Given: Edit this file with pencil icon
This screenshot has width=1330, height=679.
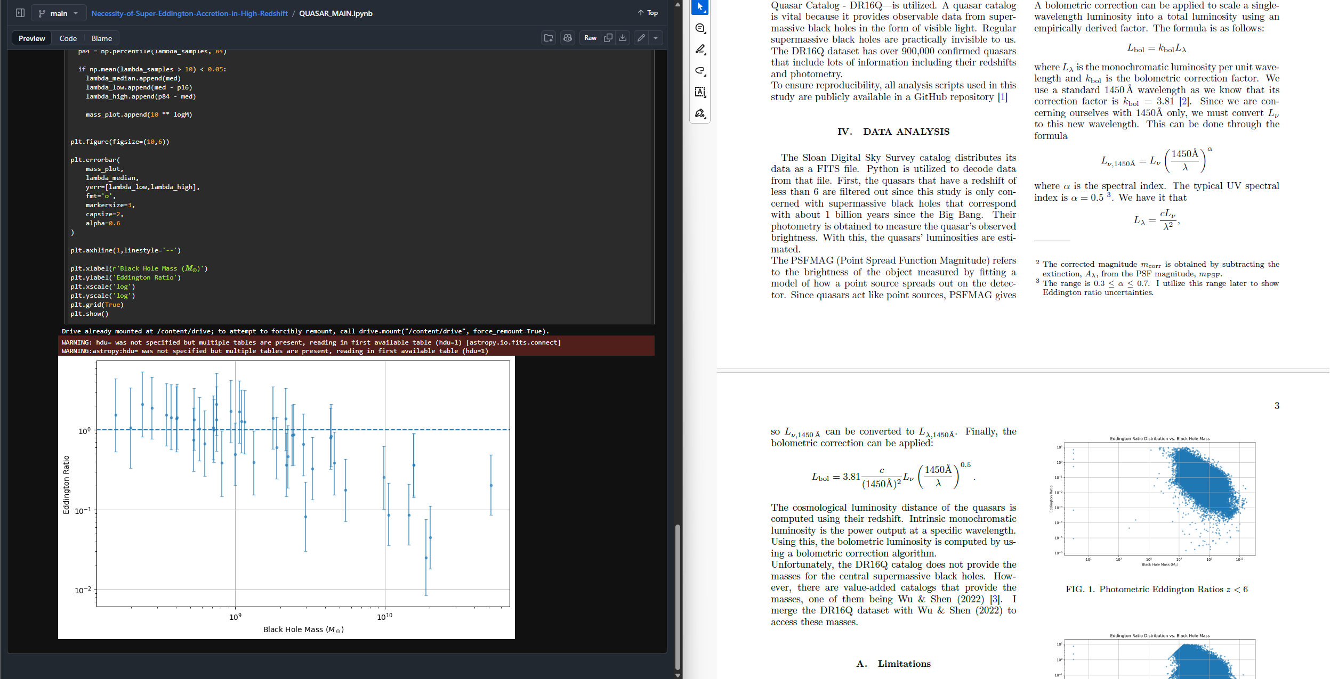Looking at the screenshot, I should pos(641,38).
